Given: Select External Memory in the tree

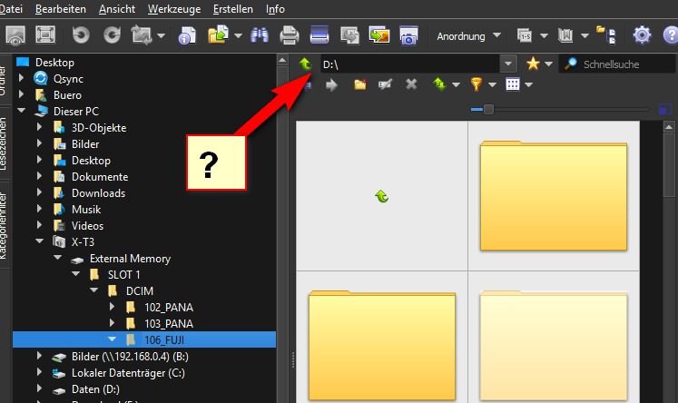Looking at the screenshot, I should pos(130,259).
